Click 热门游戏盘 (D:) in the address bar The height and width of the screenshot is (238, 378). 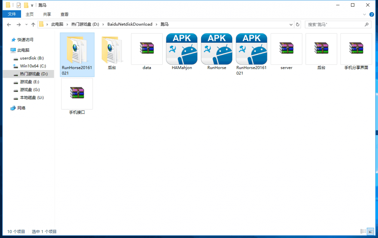tap(85, 24)
